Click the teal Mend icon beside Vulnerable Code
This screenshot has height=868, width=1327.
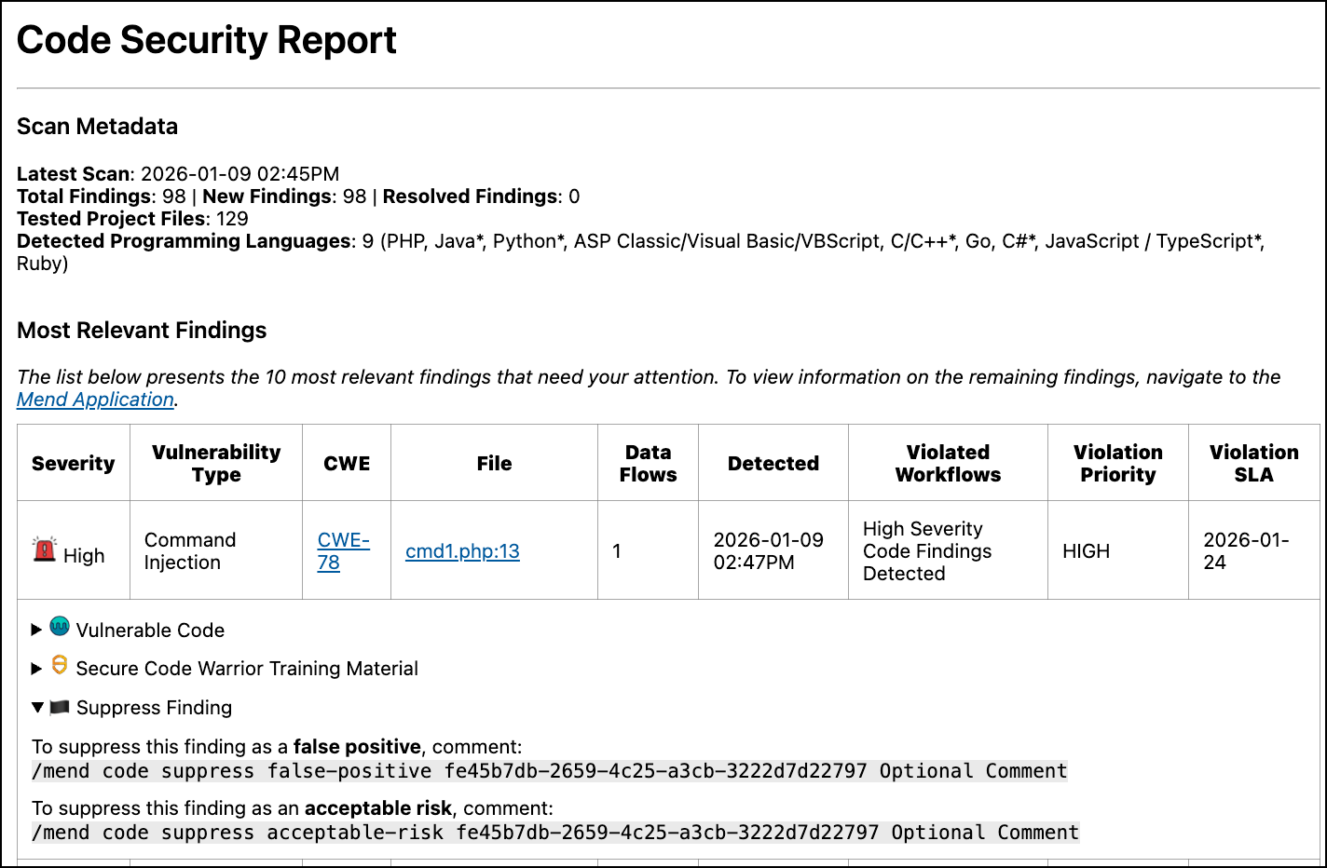(x=60, y=627)
